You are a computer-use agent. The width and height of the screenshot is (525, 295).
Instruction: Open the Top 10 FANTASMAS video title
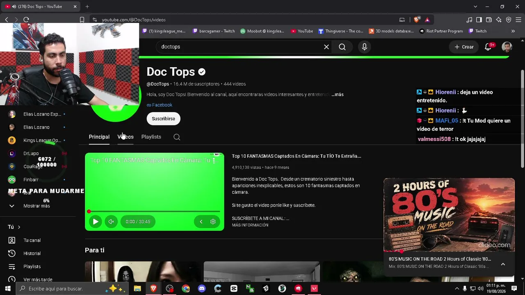tap(297, 156)
